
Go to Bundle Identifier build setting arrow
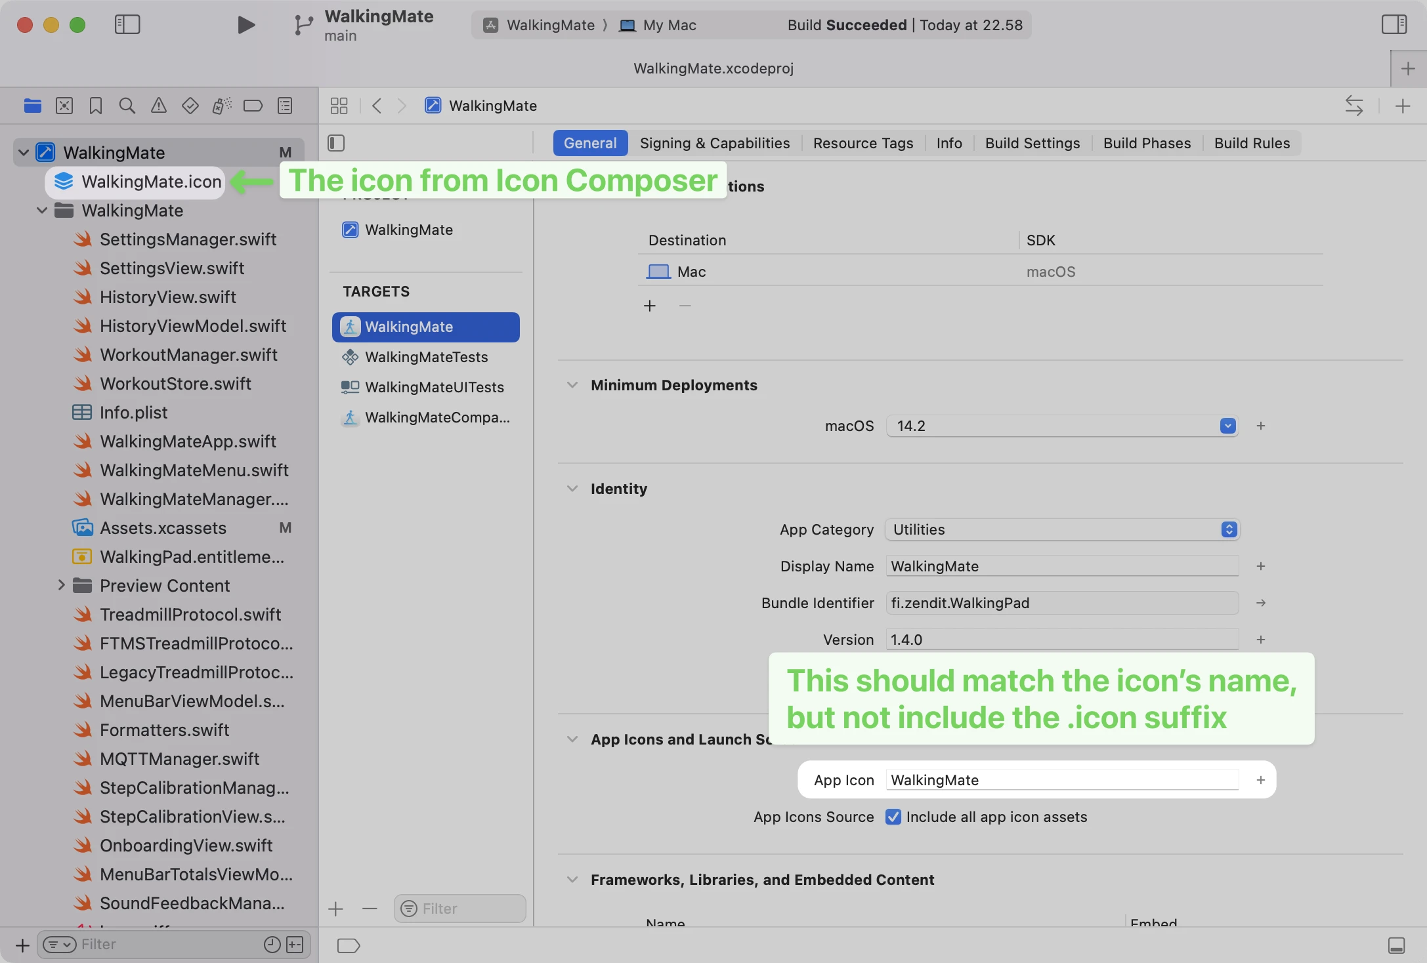(x=1261, y=603)
